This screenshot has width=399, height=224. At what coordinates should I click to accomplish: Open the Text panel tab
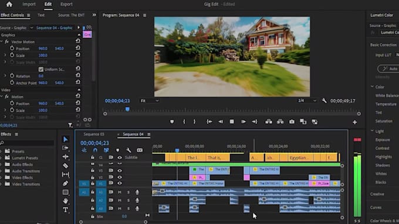tap(41, 15)
